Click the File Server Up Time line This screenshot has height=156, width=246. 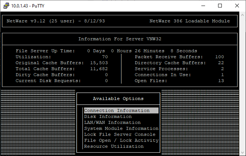pos(106,51)
